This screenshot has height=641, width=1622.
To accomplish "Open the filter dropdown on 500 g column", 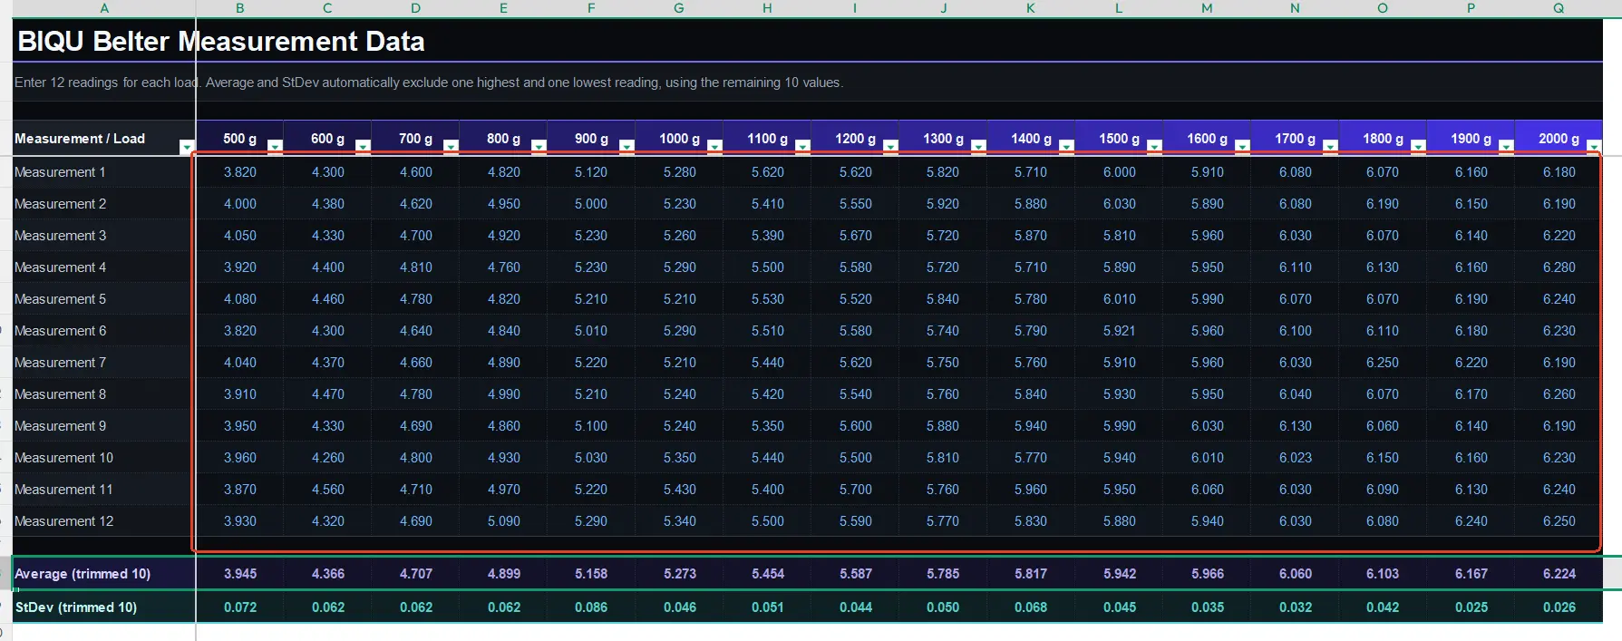I will (275, 146).
